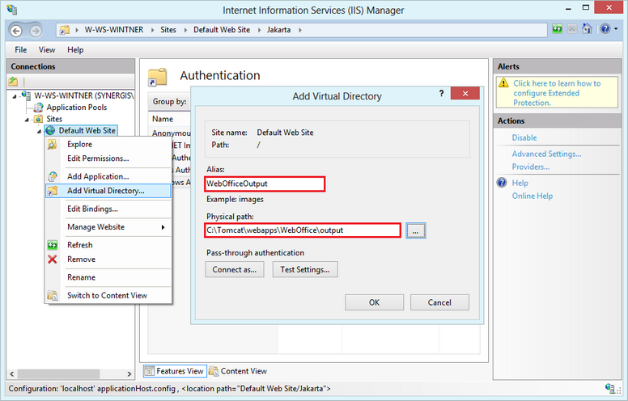This screenshot has height=401, width=628.
Task: Click the browse ... button for physical path
Action: 416,230
